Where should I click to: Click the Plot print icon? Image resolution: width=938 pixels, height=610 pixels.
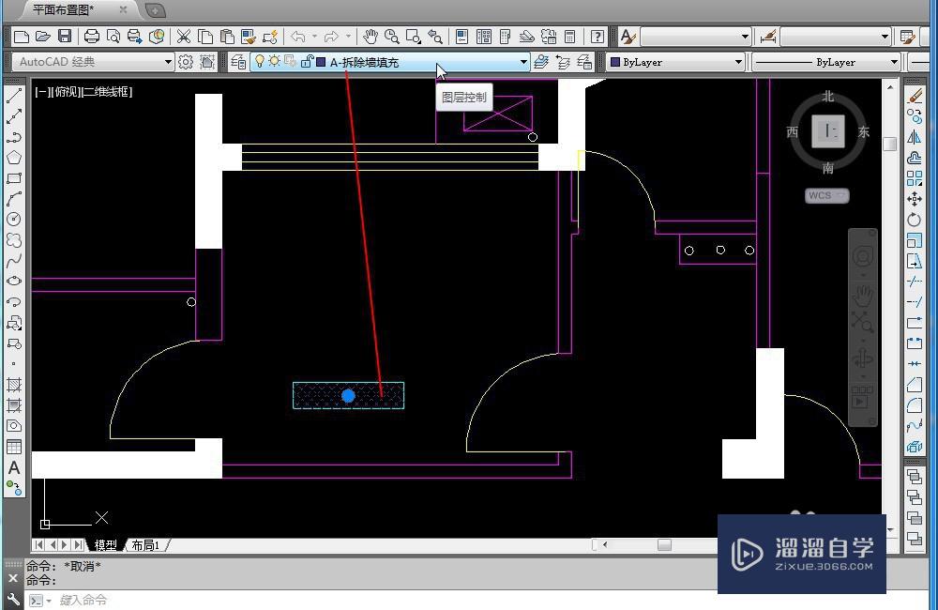92,37
